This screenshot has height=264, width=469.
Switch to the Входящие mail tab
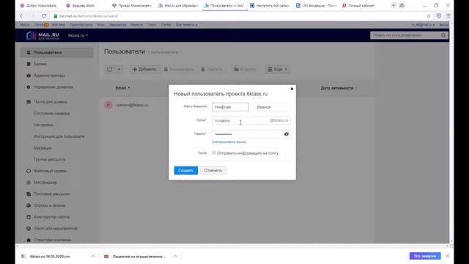pos(316,5)
